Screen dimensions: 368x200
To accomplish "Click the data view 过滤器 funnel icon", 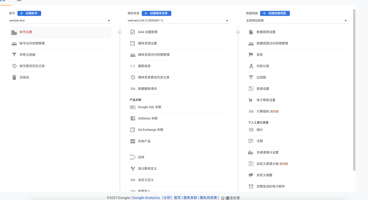I will click(251, 77).
